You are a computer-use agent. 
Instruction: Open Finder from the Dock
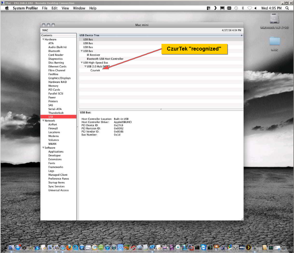pyautogui.click(x=11, y=247)
